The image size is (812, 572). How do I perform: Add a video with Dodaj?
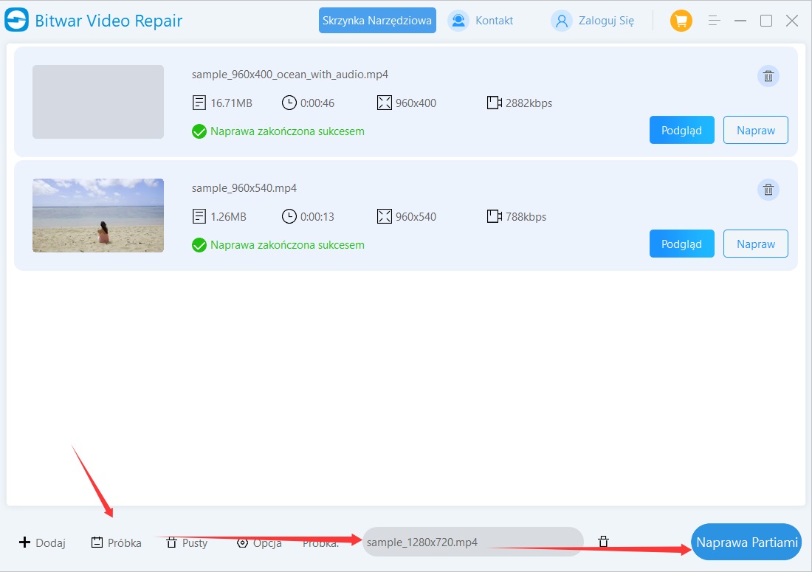click(x=42, y=542)
